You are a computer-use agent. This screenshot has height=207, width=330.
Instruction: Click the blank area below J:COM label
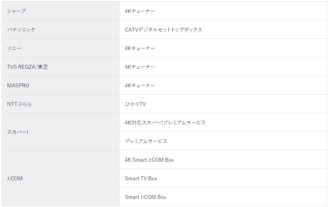tap(61, 194)
